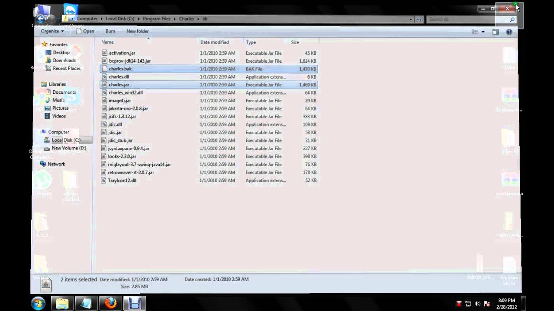
Task: Open the view options dropdown arrow
Action: 483,32
